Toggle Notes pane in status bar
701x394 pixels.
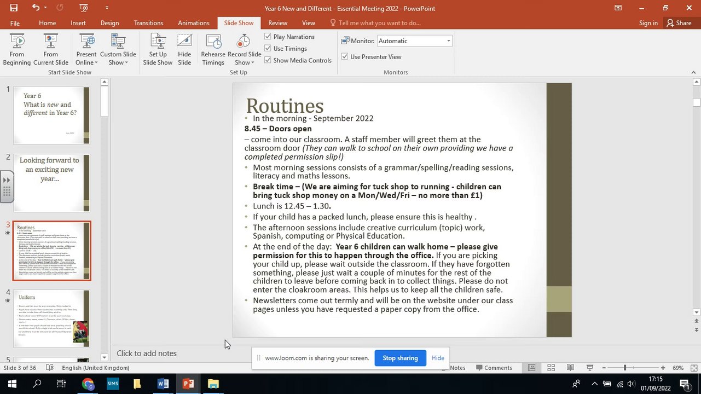(x=455, y=368)
